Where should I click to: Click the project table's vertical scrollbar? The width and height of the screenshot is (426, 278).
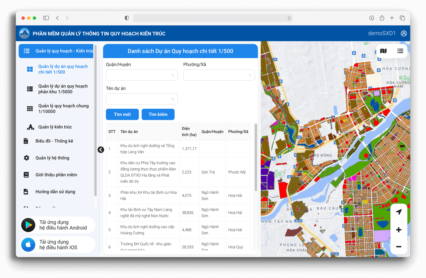(x=256, y=157)
